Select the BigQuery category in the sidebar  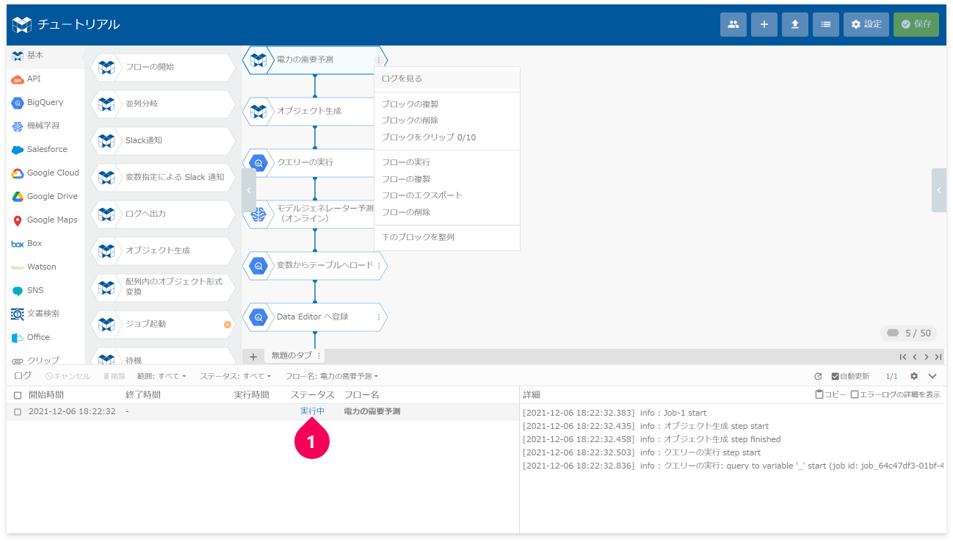point(46,102)
